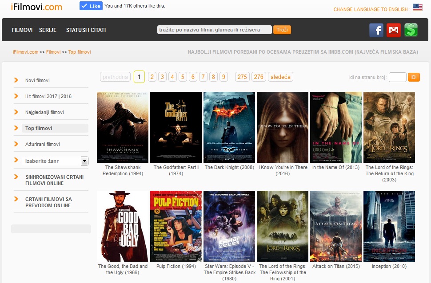Open the Facebook icon in header
431x283 pixels.
[x=376, y=30]
